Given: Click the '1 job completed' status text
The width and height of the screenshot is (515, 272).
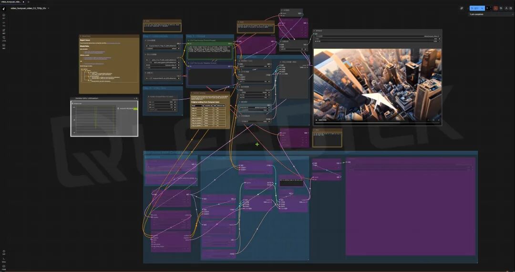Looking at the screenshot, I should coord(476,14).
